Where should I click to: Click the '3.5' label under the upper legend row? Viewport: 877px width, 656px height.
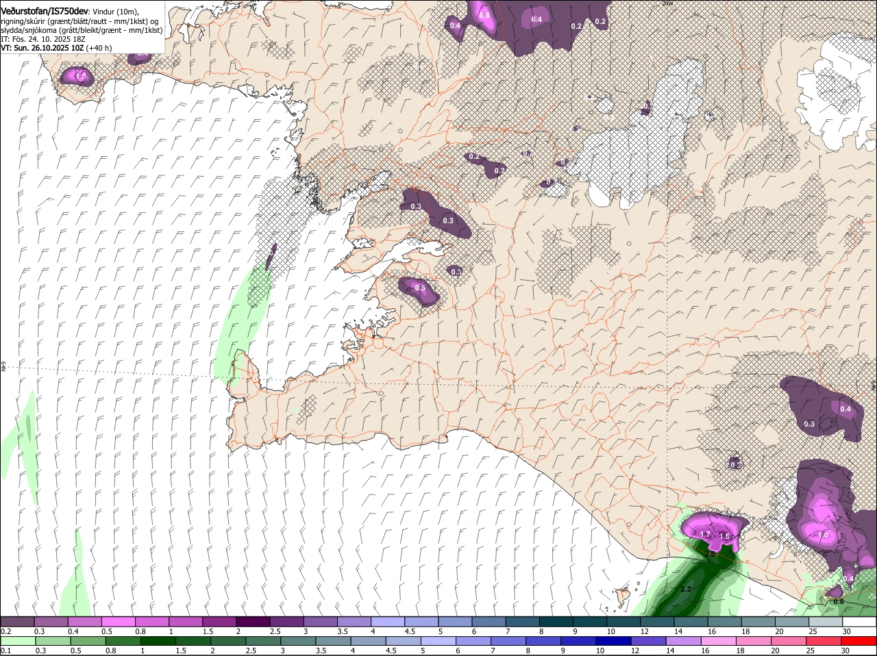pos(343,631)
